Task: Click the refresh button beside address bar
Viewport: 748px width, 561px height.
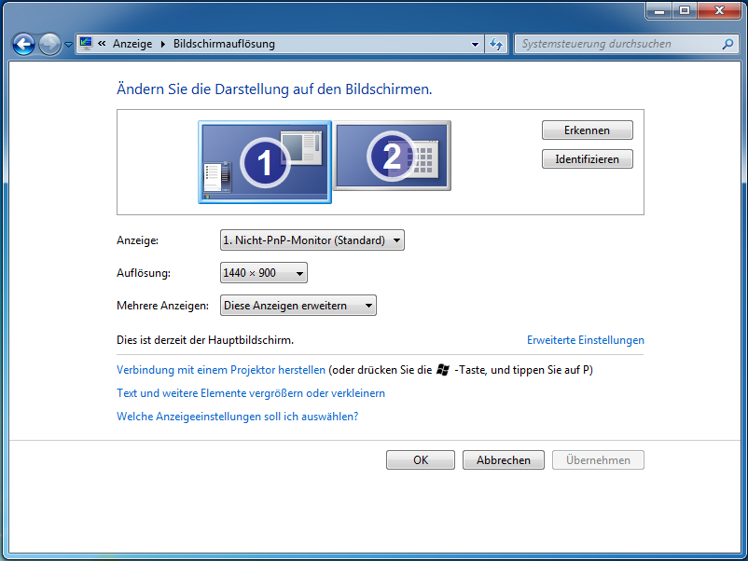Action: (496, 44)
